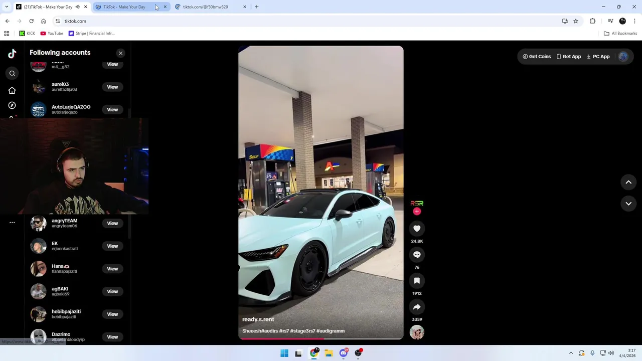This screenshot has height=361, width=642.
Task: Click the hebibpajaziti username text
Action: 66,311
